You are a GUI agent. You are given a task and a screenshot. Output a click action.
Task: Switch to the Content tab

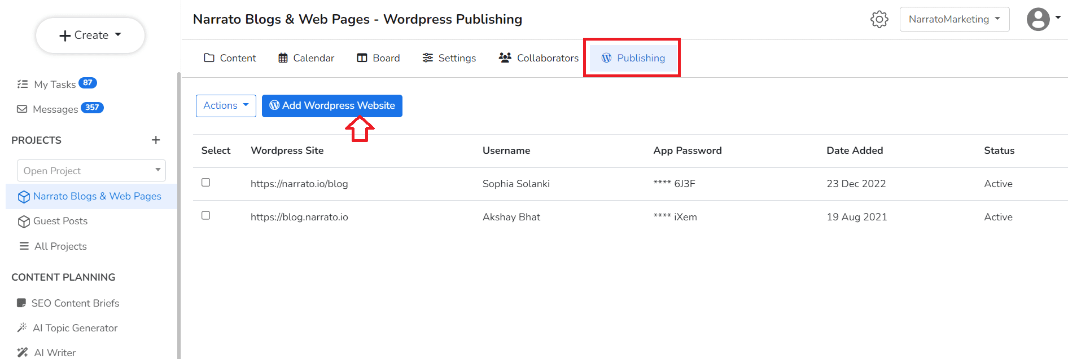[x=230, y=57]
